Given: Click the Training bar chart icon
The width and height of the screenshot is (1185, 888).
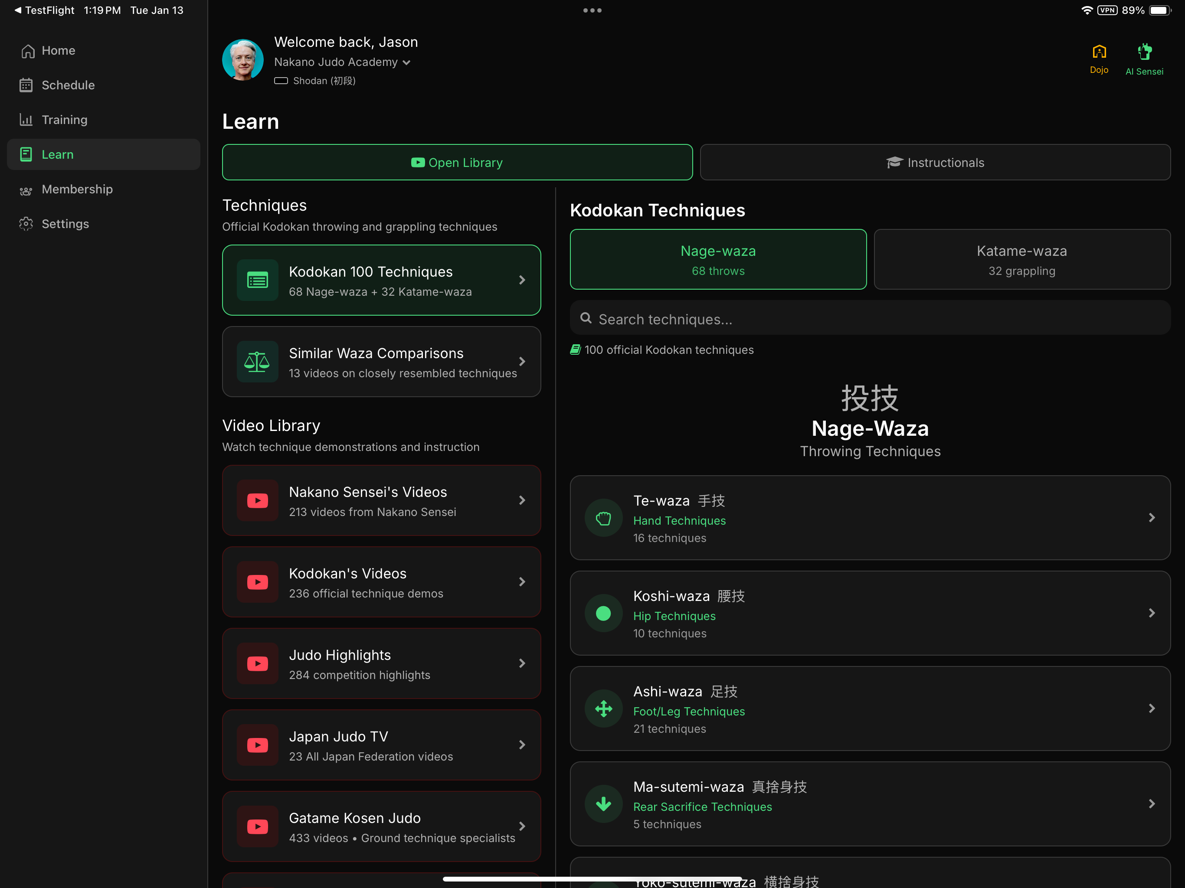Looking at the screenshot, I should tap(26, 119).
